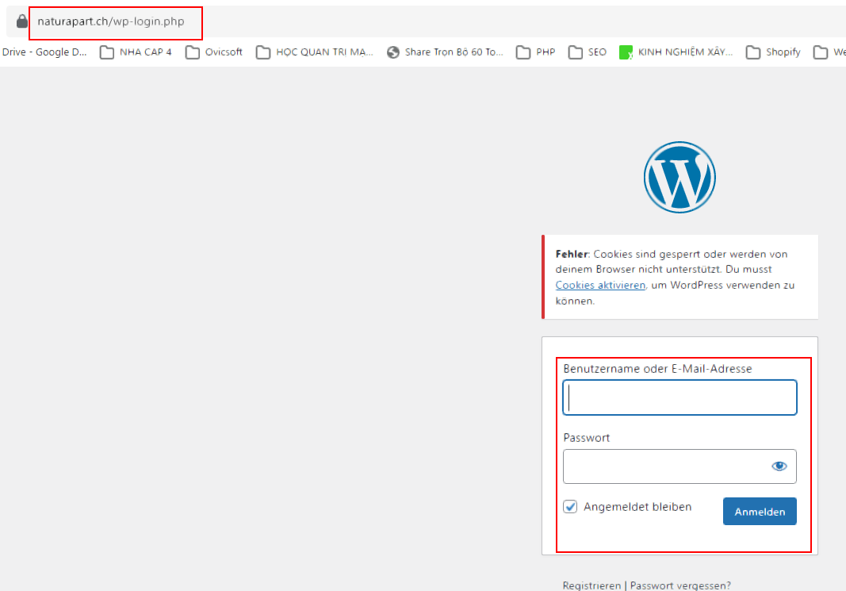Click the green KINH NGHIỆM XÂY favicon
This screenshot has width=846, height=591.
click(626, 52)
